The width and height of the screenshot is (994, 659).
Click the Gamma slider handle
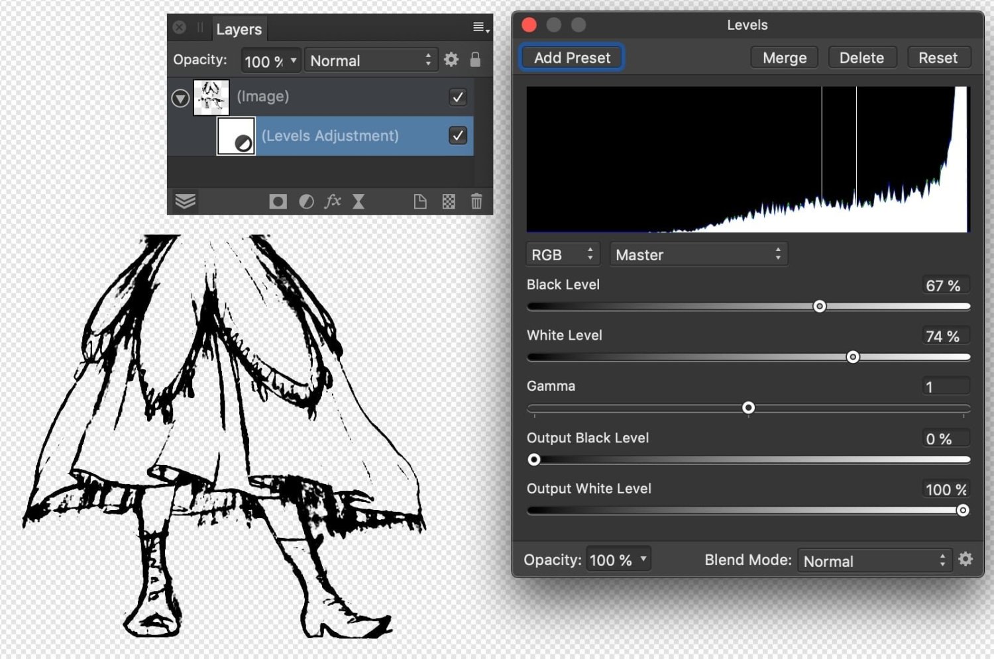click(748, 408)
